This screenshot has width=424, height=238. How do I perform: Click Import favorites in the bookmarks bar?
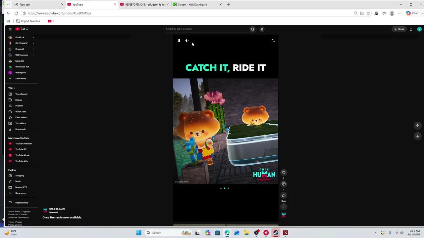point(28,21)
